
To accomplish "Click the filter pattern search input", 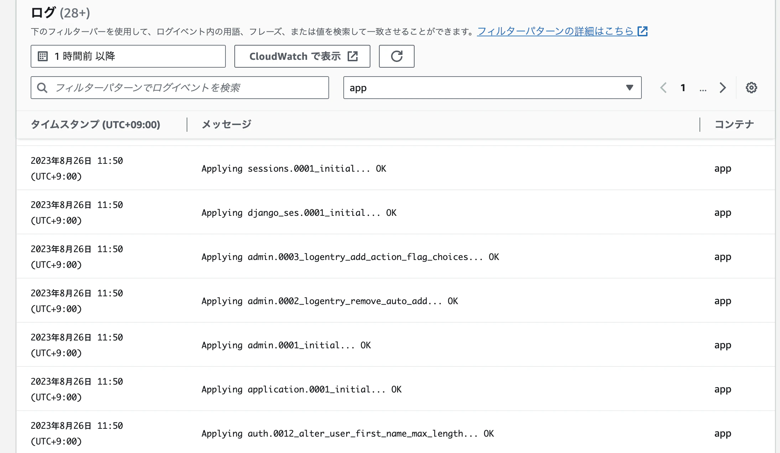I will click(180, 88).
